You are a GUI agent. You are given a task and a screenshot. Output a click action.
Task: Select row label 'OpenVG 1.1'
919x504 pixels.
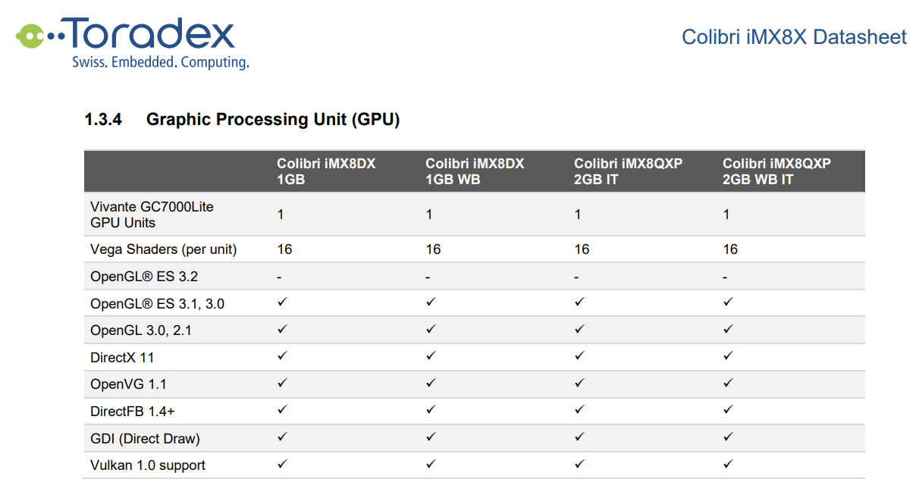click(x=128, y=384)
